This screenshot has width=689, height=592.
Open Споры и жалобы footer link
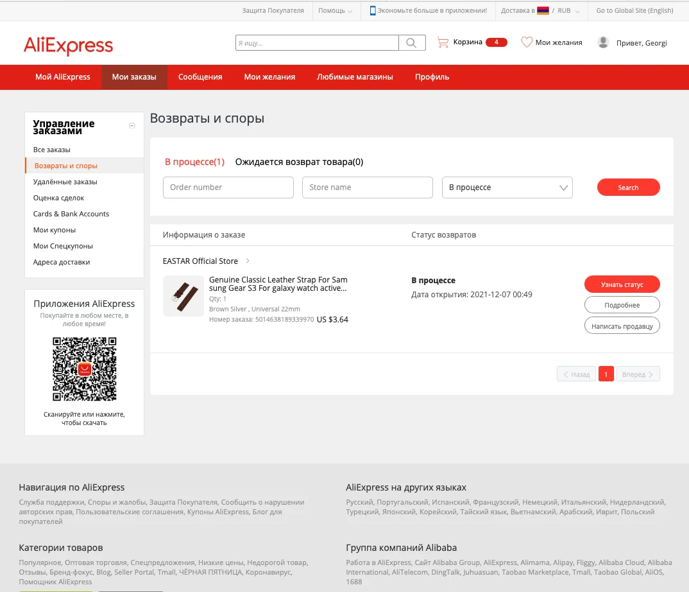(x=117, y=502)
